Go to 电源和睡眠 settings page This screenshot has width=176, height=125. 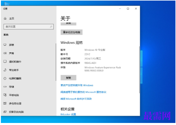pyautogui.click(x=15, y=78)
